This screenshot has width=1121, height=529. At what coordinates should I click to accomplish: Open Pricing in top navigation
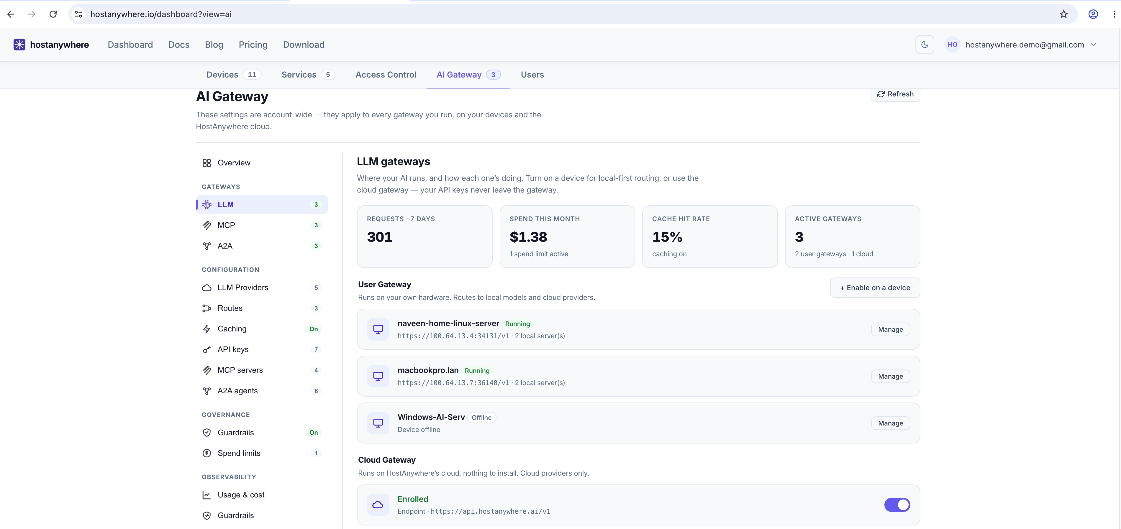(253, 44)
